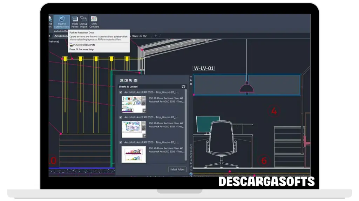Screen dimensions: 359x201
Task: Launch the Markup Import tool
Action: [83, 22]
